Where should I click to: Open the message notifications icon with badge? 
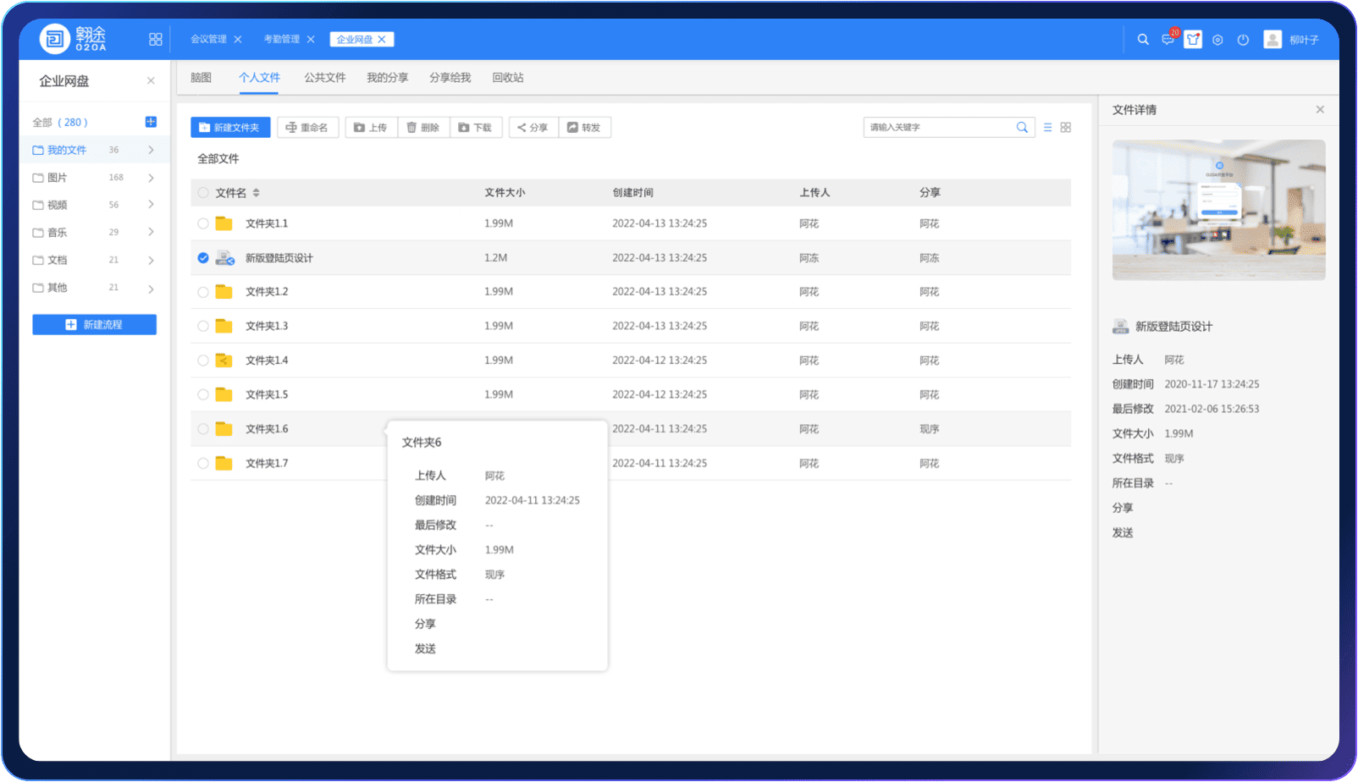pos(1168,40)
